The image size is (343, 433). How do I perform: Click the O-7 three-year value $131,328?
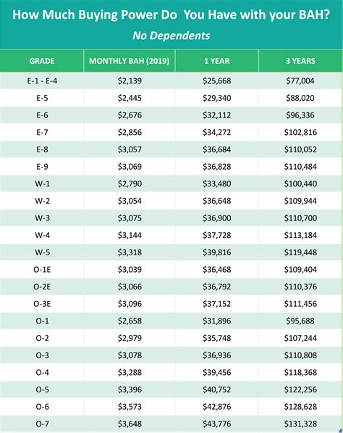[300, 424]
